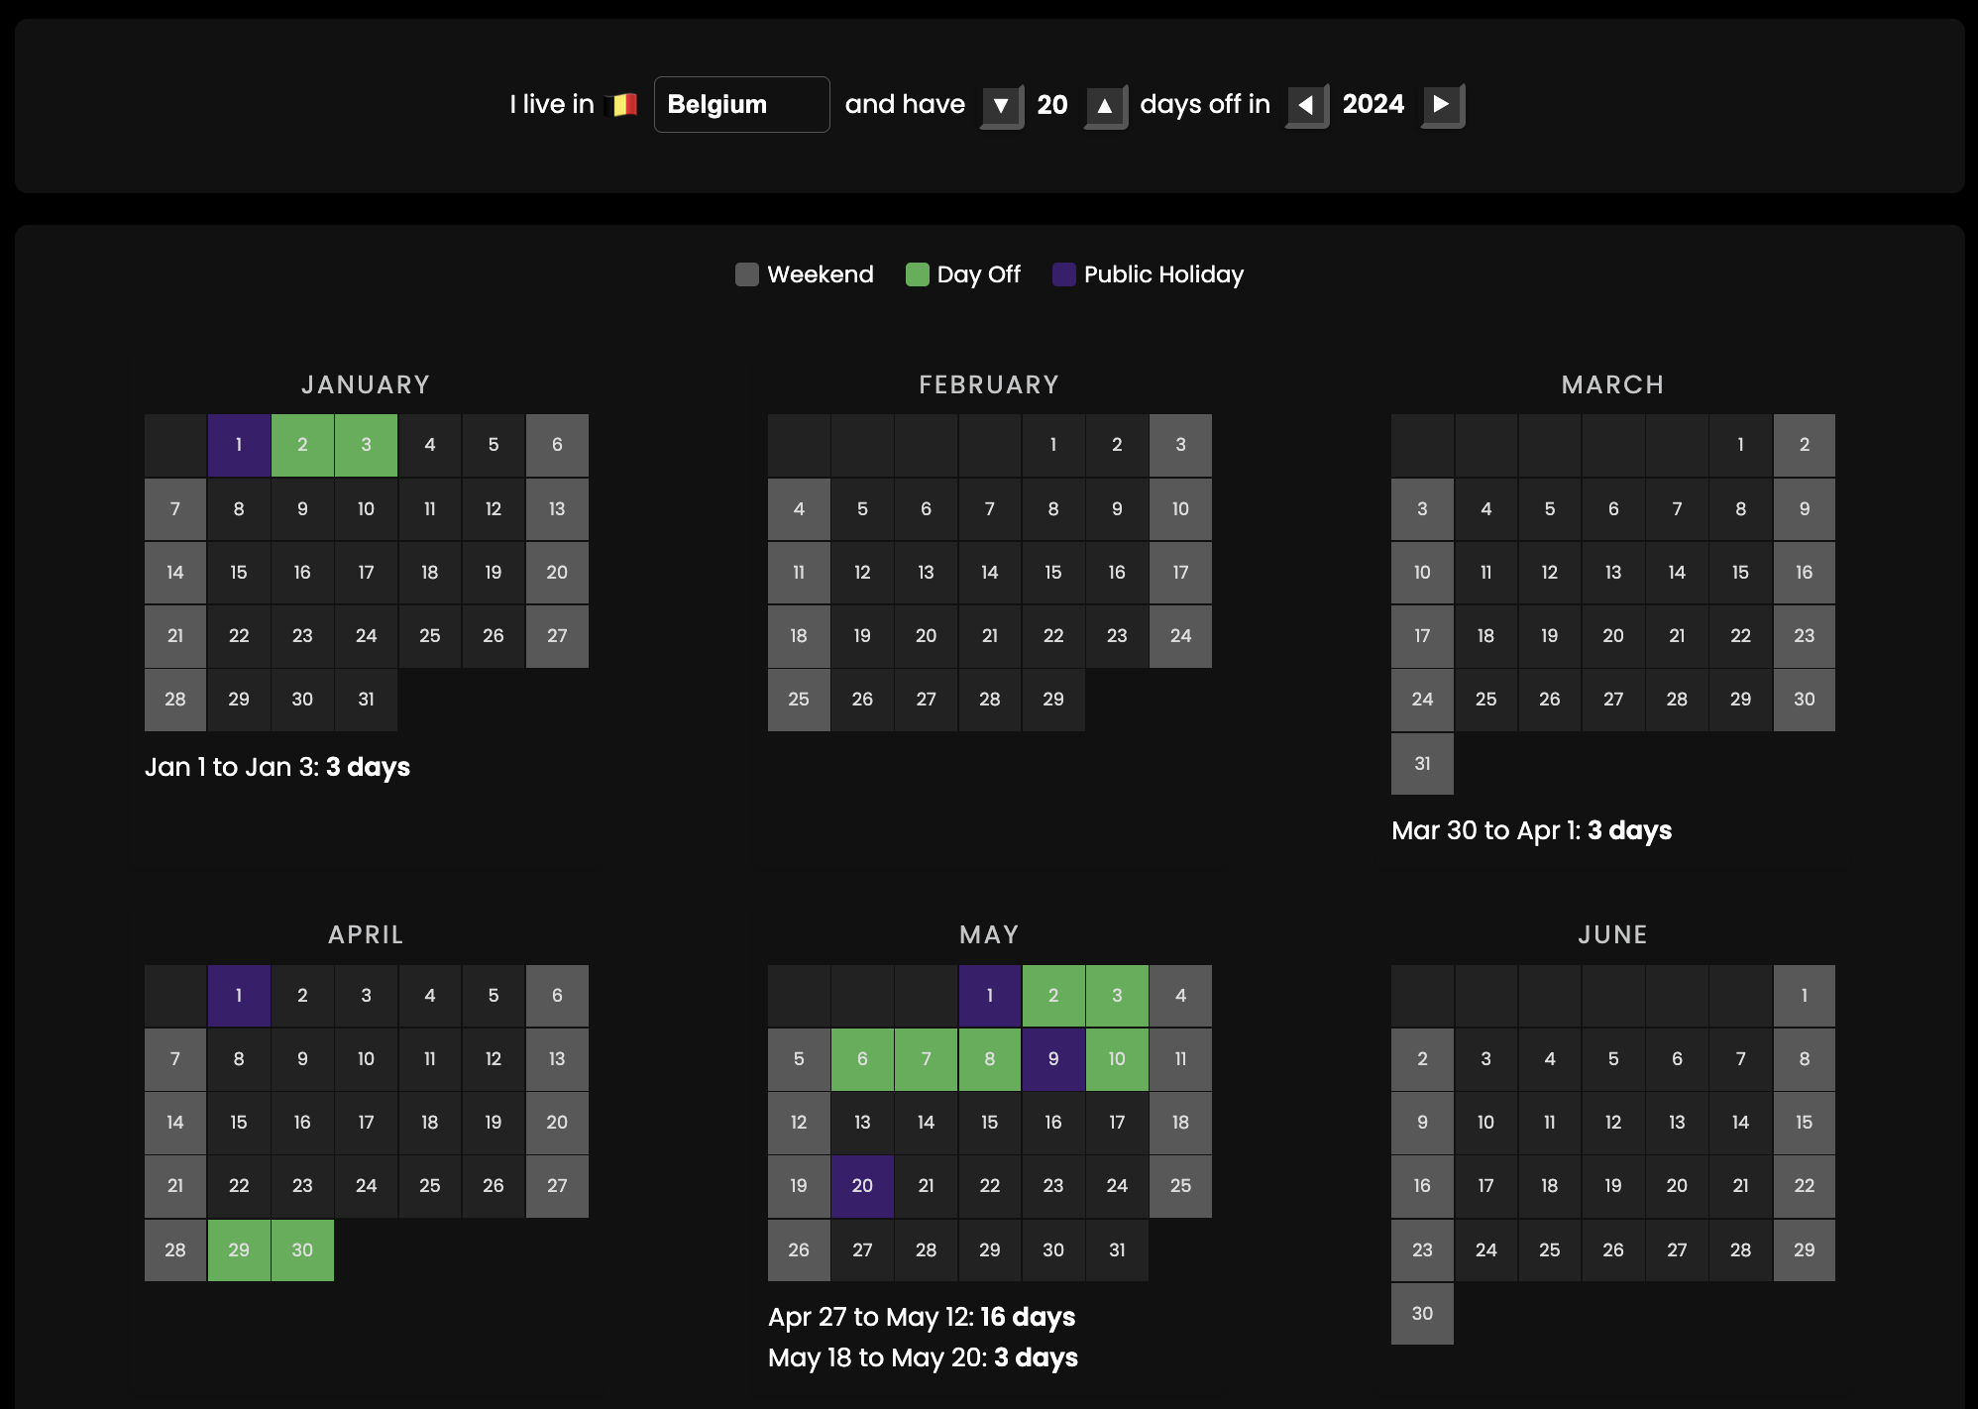1978x1409 pixels.
Task: Select January 1 public holiday cell
Action: [x=239, y=445]
